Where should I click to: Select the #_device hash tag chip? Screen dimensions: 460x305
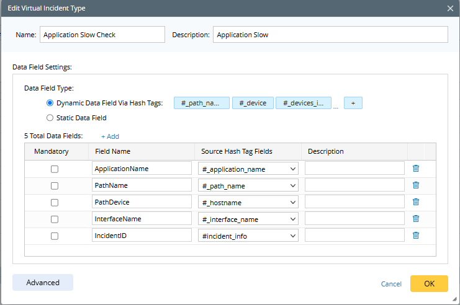[x=253, y=104]
